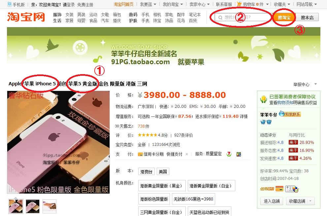Viewport: 327px width, 216px height.
Task: Choose 港版粉色限量版 color option
Action: pyautogui.click(x=154, y=199)
